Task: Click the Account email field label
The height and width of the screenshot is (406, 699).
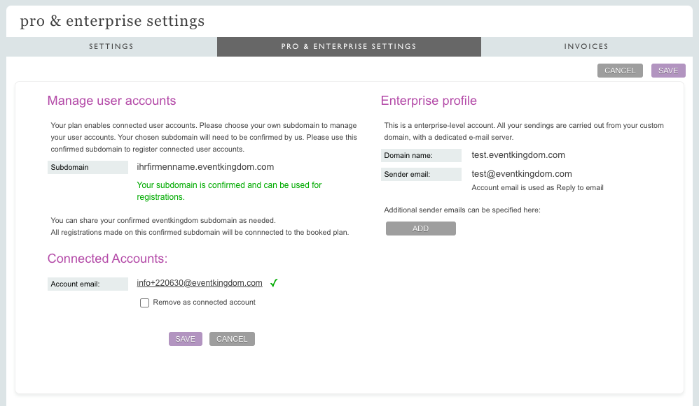Action: point(76,284)
